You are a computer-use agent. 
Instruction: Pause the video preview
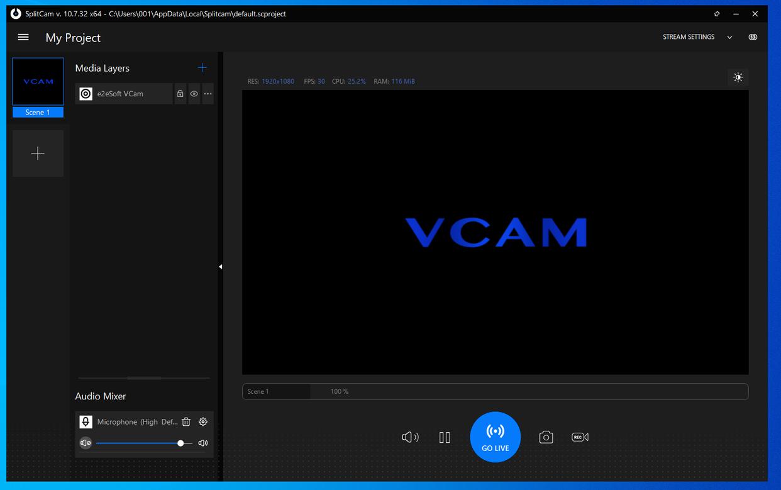445,437
